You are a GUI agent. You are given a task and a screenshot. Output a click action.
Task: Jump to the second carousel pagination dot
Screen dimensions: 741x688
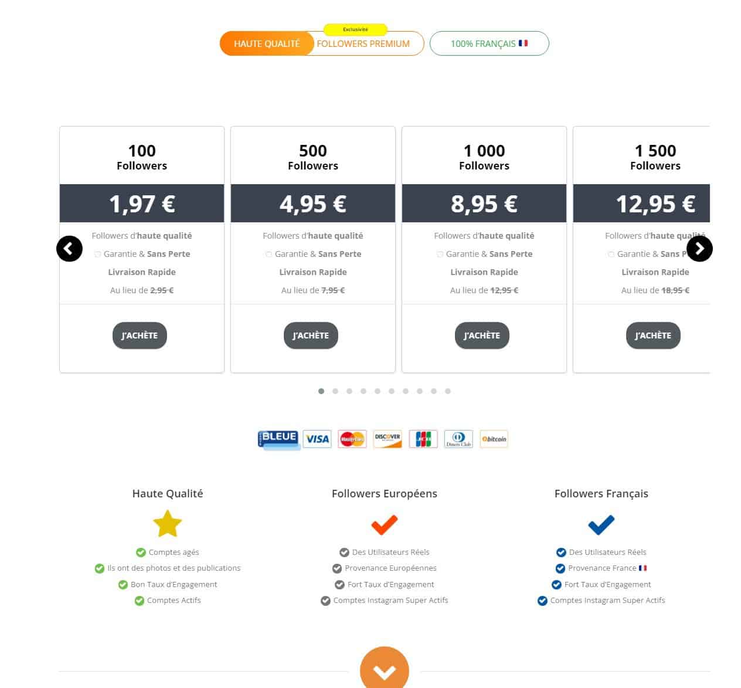click(335, 391)
